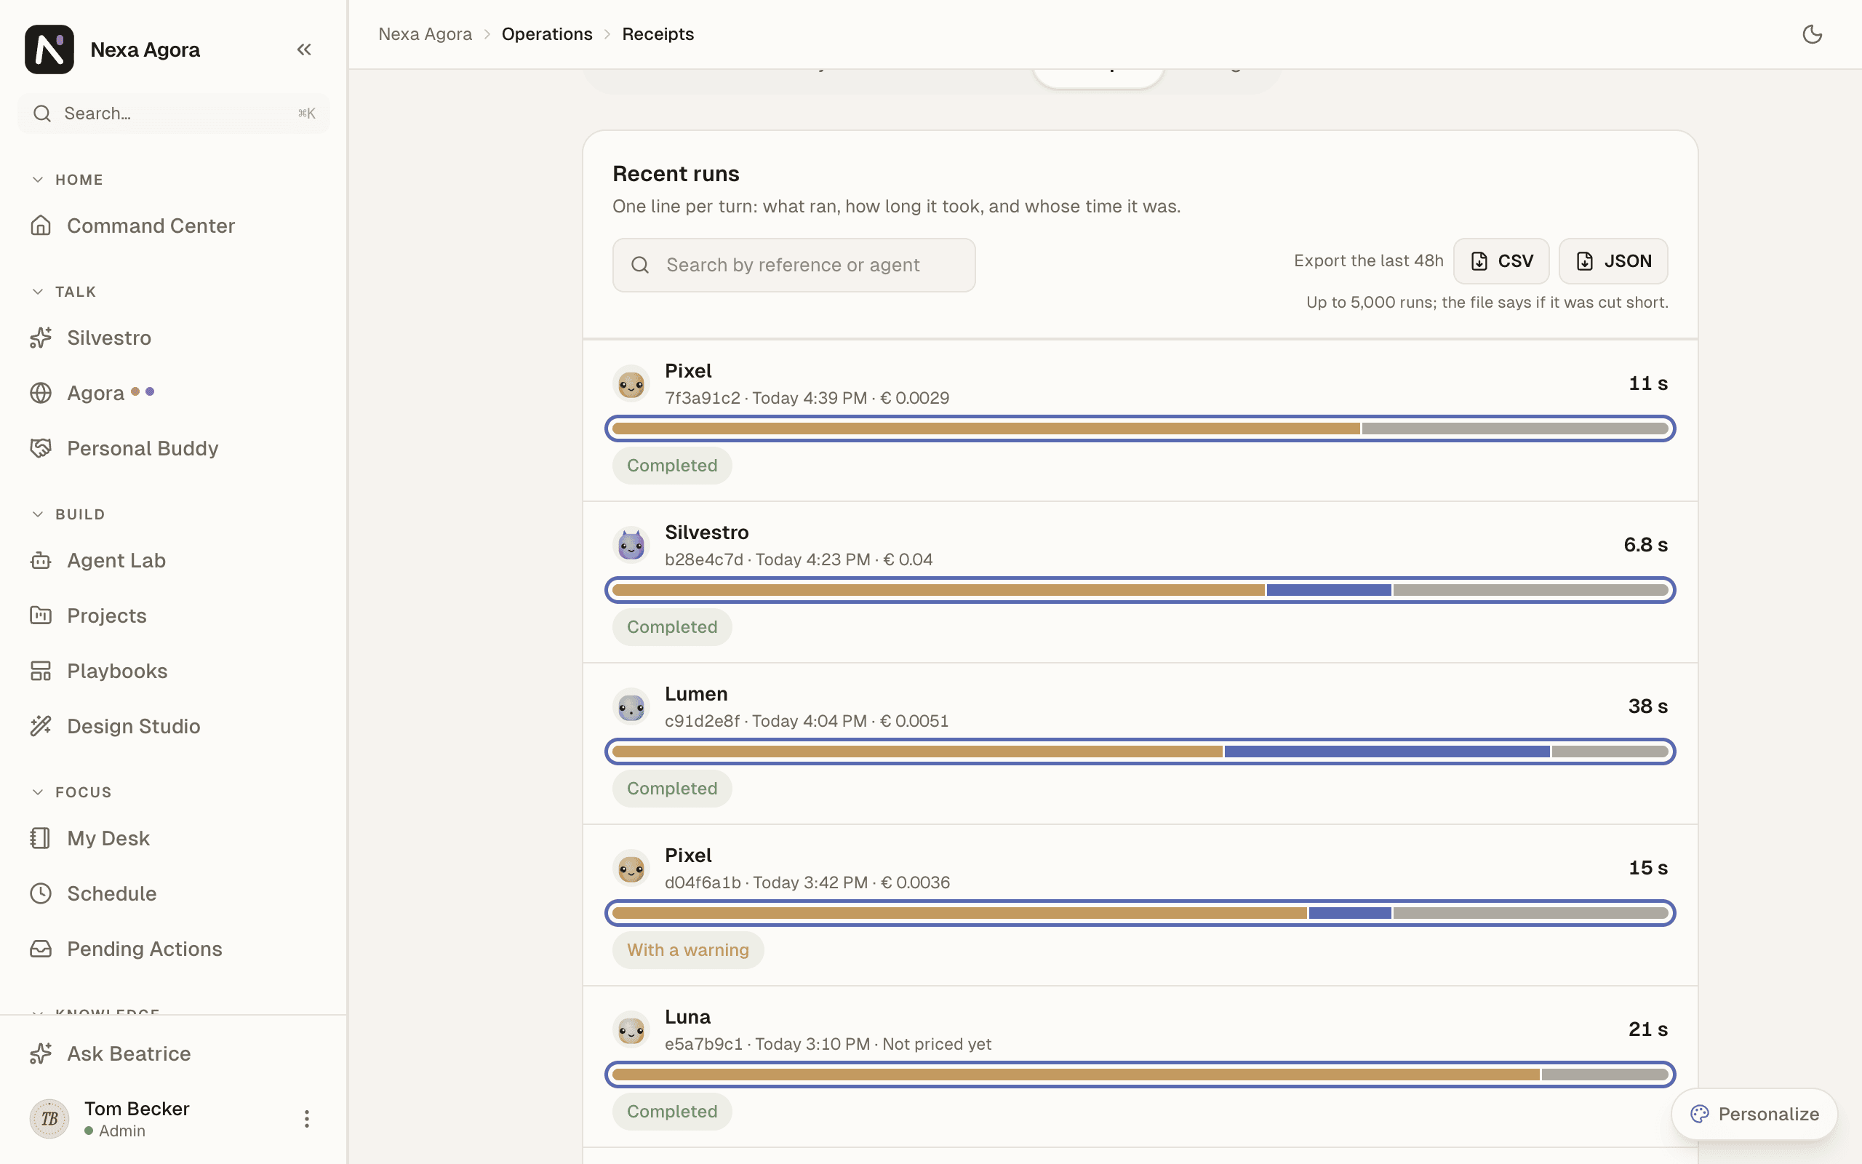Click the Nexa Agora logo icon
This screenshot has width=1862, height=1164.
(x=49, y=49)
